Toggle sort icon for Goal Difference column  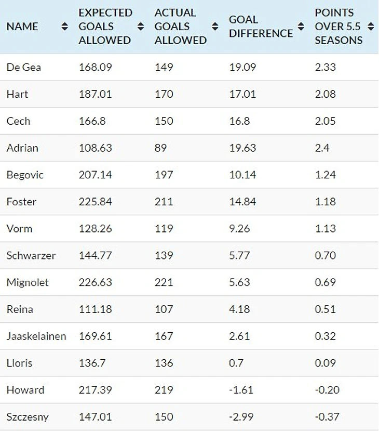pyautogui.click(x=301, y=27)
